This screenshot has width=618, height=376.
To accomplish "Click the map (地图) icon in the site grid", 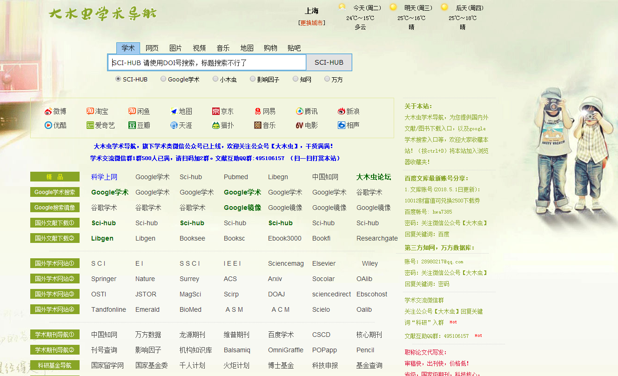I will point(174,112).
